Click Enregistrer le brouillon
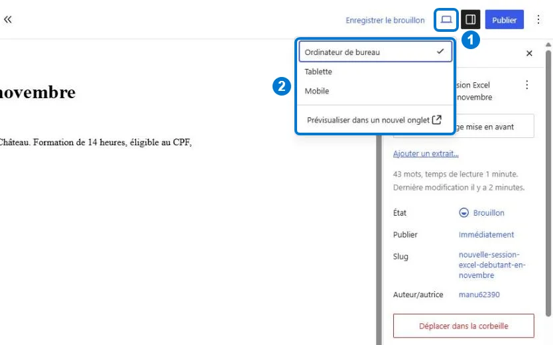The width and height of the screenshot is (553, 345). click(x=385, y=20)
